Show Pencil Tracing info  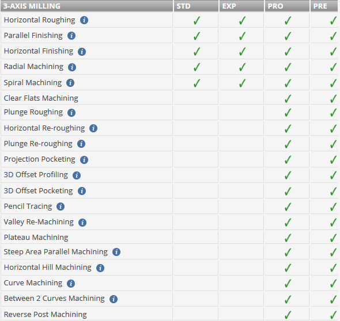[x=61, y=207]
